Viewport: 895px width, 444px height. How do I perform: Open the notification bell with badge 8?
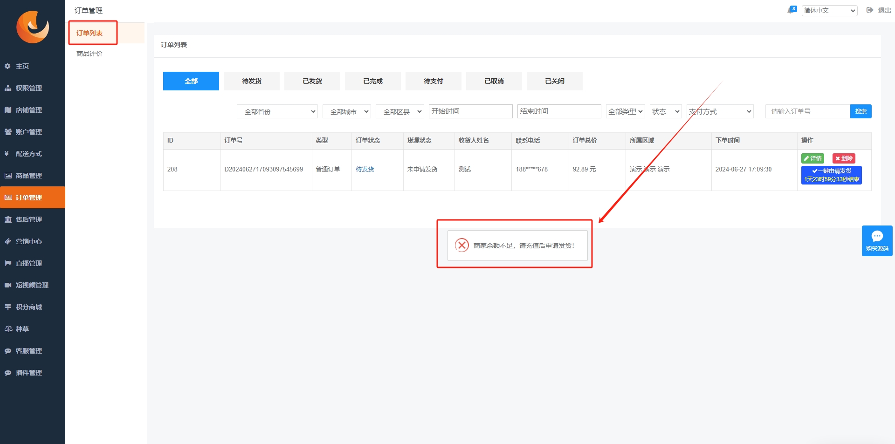tap(792, 10)
